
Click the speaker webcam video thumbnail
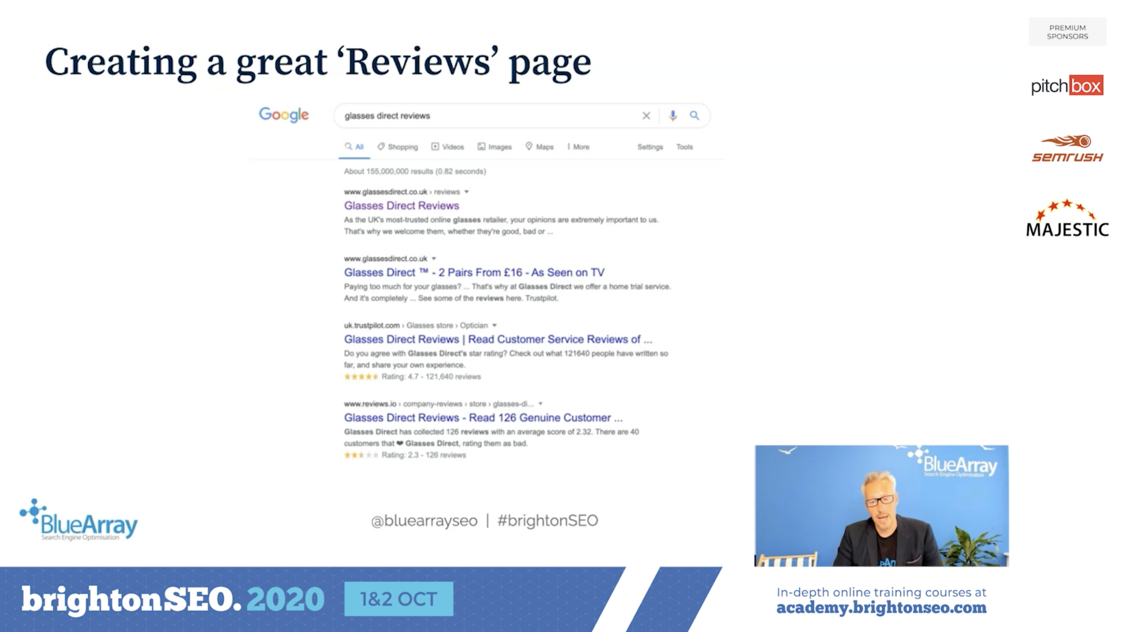(x=881, y=505)
